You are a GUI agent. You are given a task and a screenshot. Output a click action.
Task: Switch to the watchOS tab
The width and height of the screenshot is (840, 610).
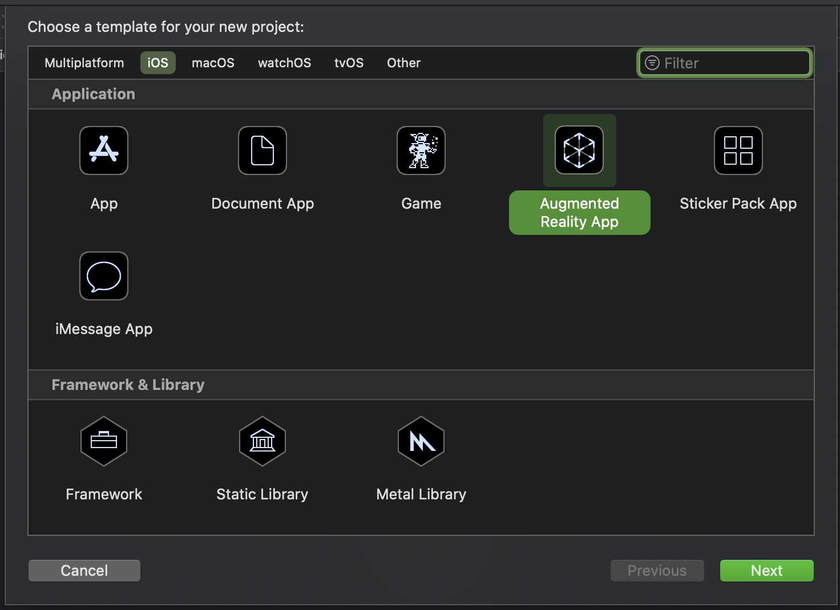pyautogui.click(x=284, y=63)
